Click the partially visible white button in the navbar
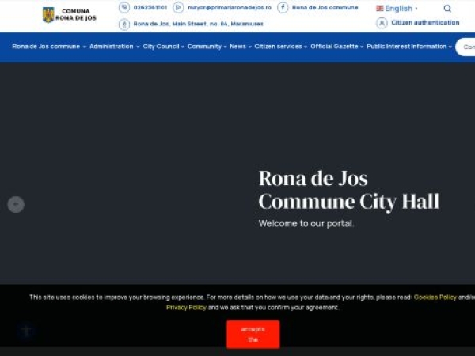The width and height of the screenshot is (475, 356). (x=465, y=47)
